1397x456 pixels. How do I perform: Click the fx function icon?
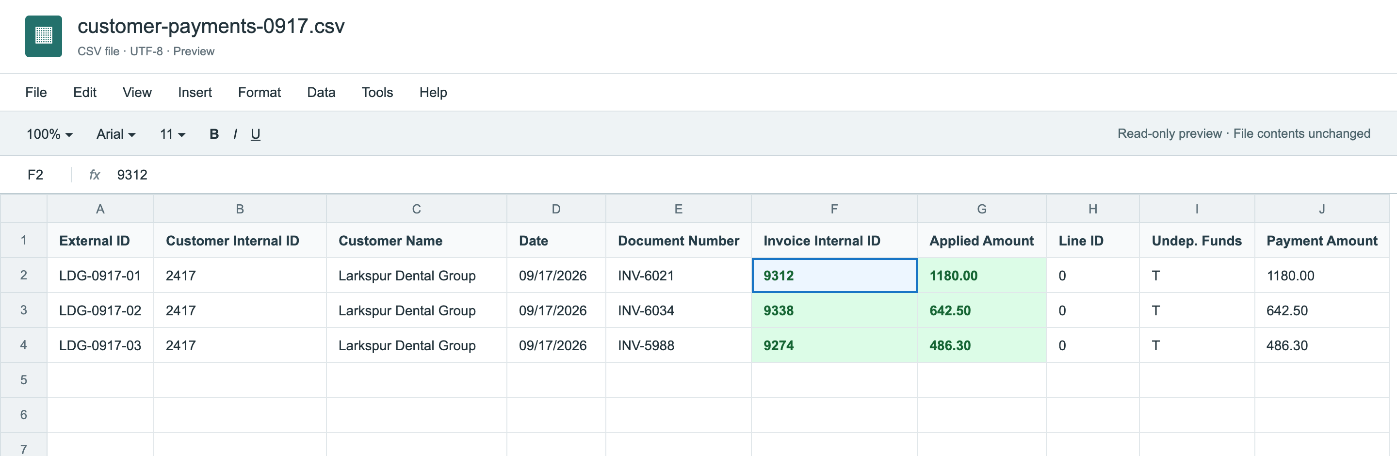95,175
